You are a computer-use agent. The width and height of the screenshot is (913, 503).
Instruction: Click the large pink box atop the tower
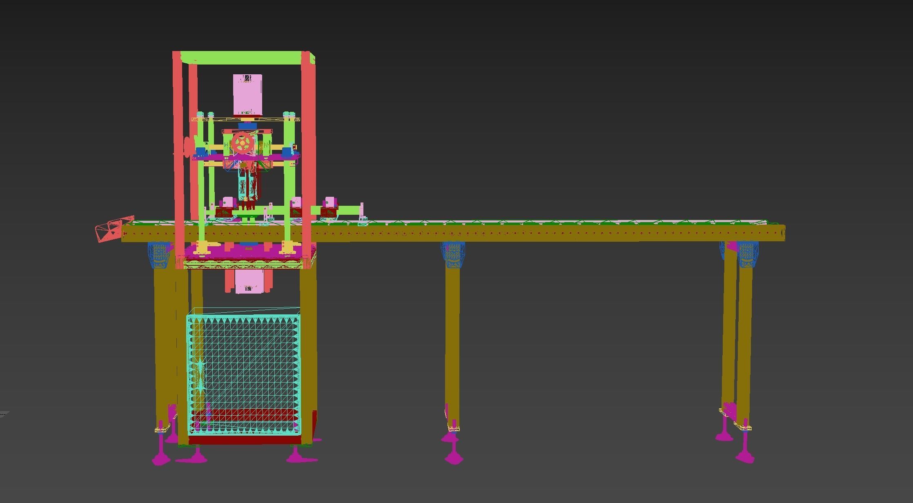247,95
